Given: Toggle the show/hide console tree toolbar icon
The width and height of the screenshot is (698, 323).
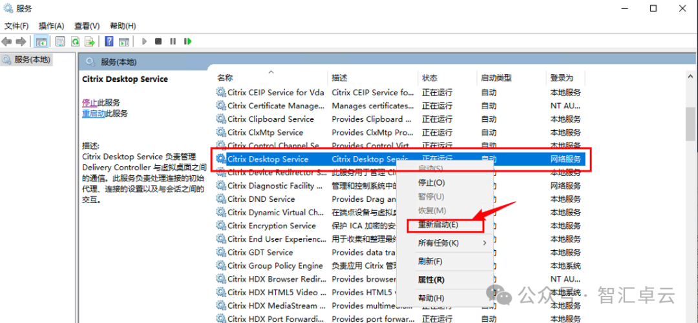Looking at the screenshot, I should (41, 41).
